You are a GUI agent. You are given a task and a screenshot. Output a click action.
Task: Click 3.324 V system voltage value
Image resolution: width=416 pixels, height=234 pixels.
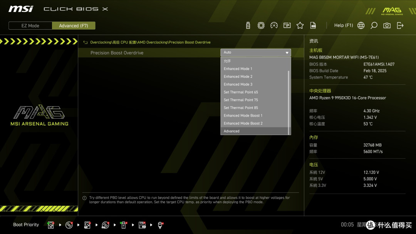click(370, 185)
